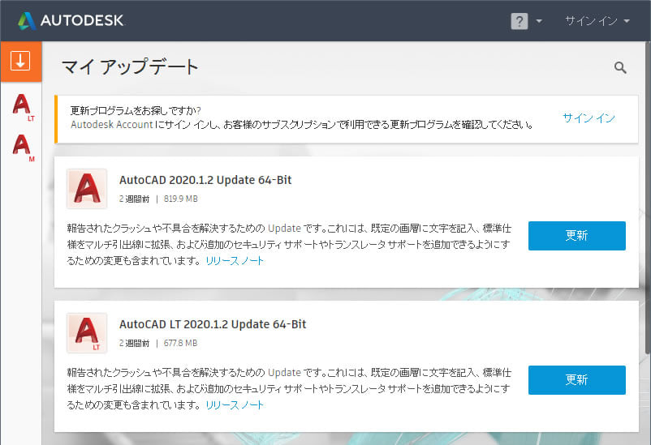Open the サインイン dropdown in header
The image size is (651, 445).
[597, 21]
